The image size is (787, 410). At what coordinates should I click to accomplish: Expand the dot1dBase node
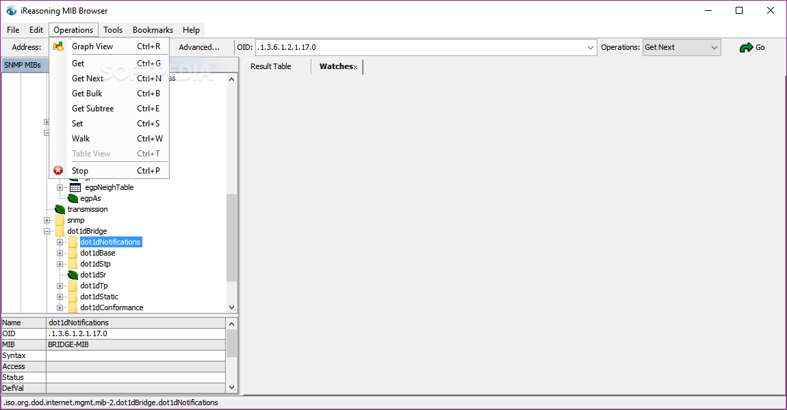tap(60, 253)
